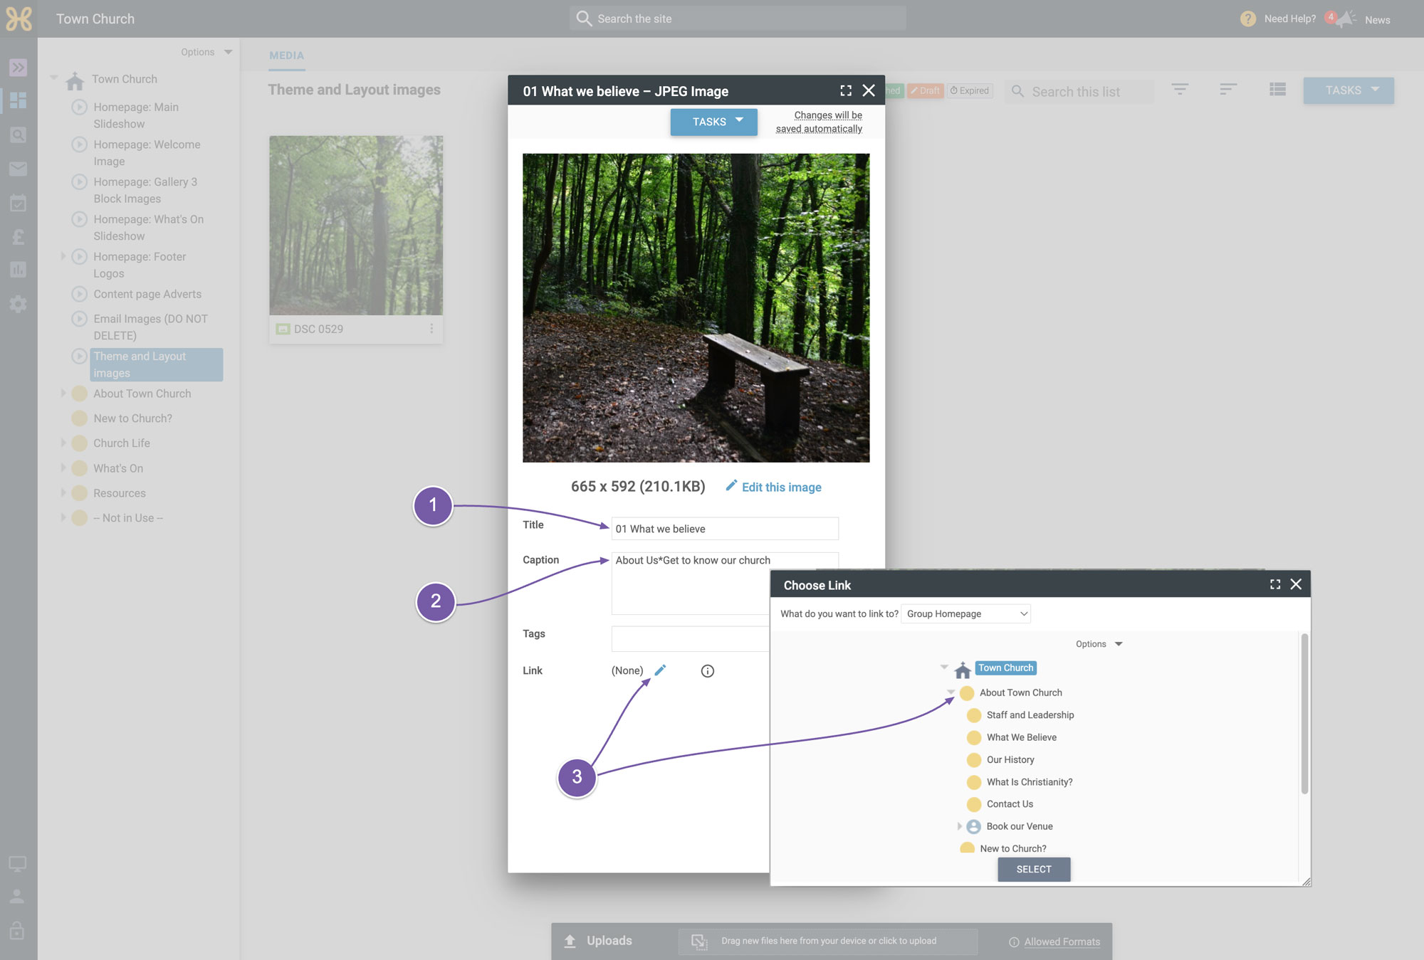Open the Link info icon

click(x=707, y=671)
